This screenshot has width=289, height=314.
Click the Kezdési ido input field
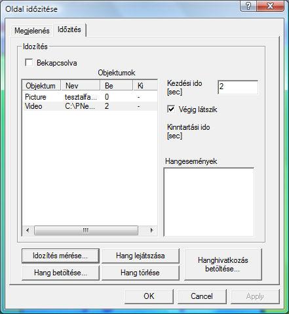[238, 87]
